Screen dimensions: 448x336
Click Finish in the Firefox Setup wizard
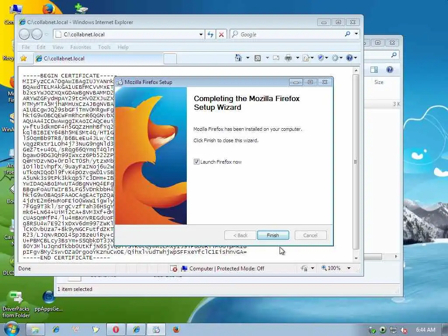coord(273,235)
